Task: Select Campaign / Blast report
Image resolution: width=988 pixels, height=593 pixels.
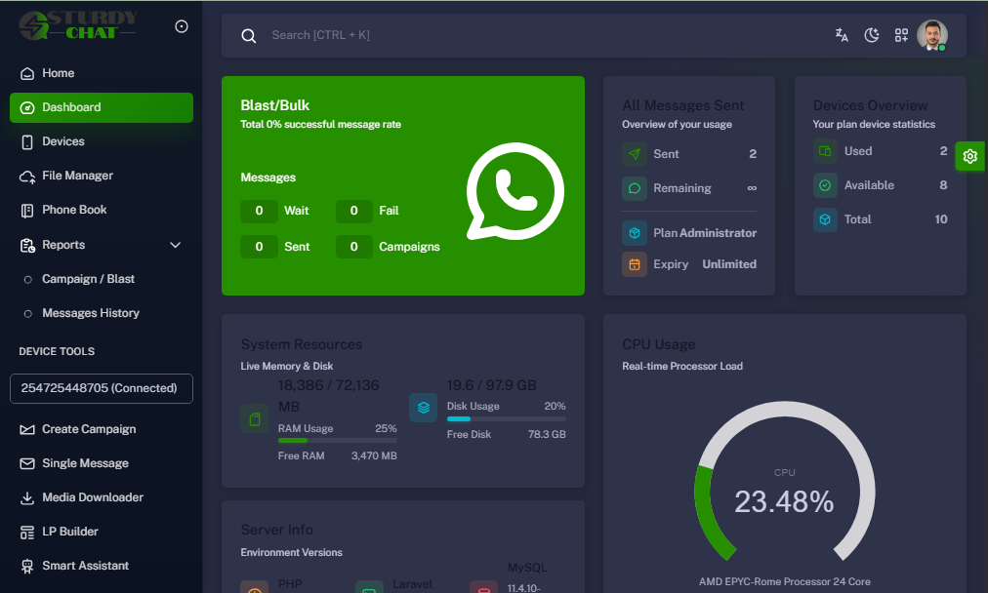Action: [88, 279]
